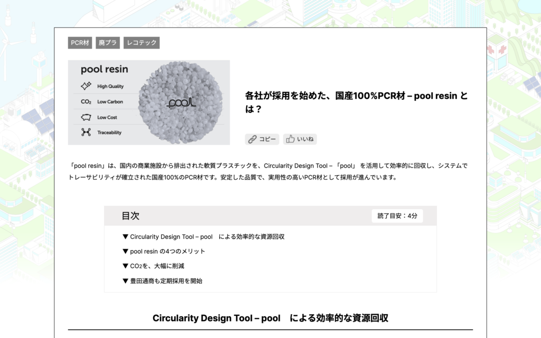Toggle the 廃プラ tag filter

coord(107,42)
